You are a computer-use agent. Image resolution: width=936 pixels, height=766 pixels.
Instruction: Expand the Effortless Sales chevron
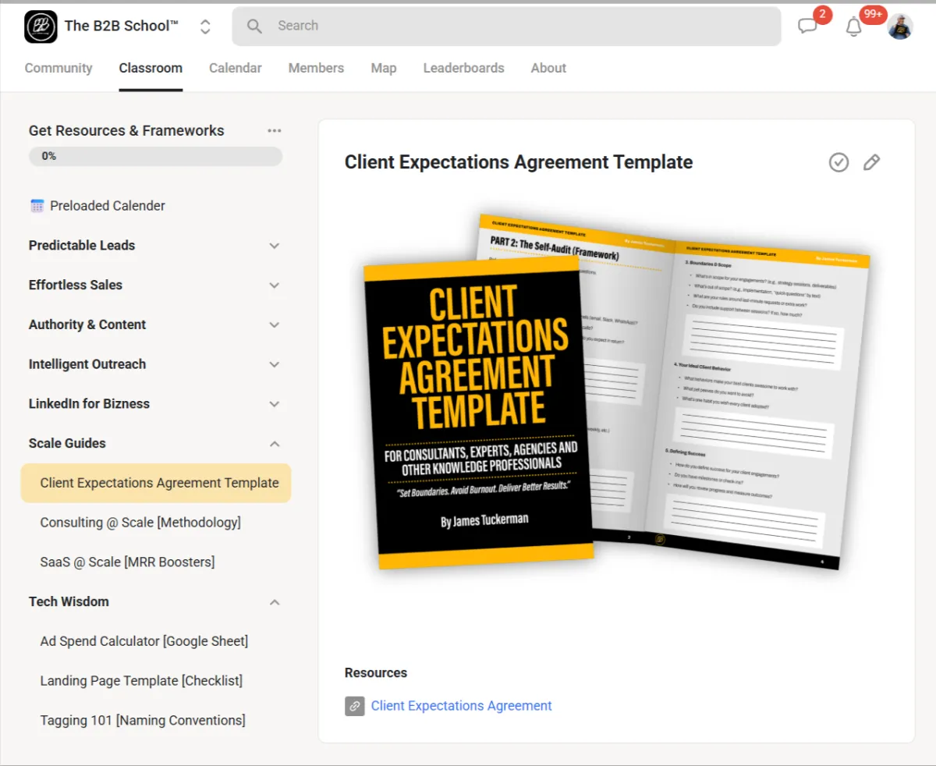275,285
